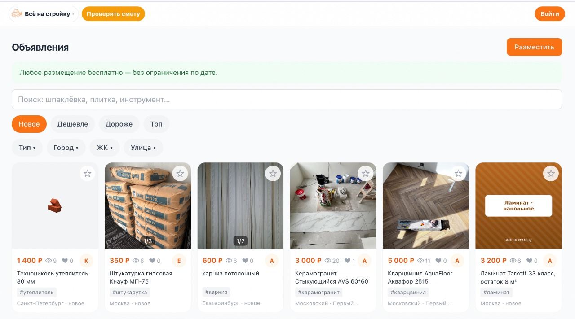Click the 5 000 ₽ price
The width and height of the screenshot is (575, 319).
click(x=401, y=261)
